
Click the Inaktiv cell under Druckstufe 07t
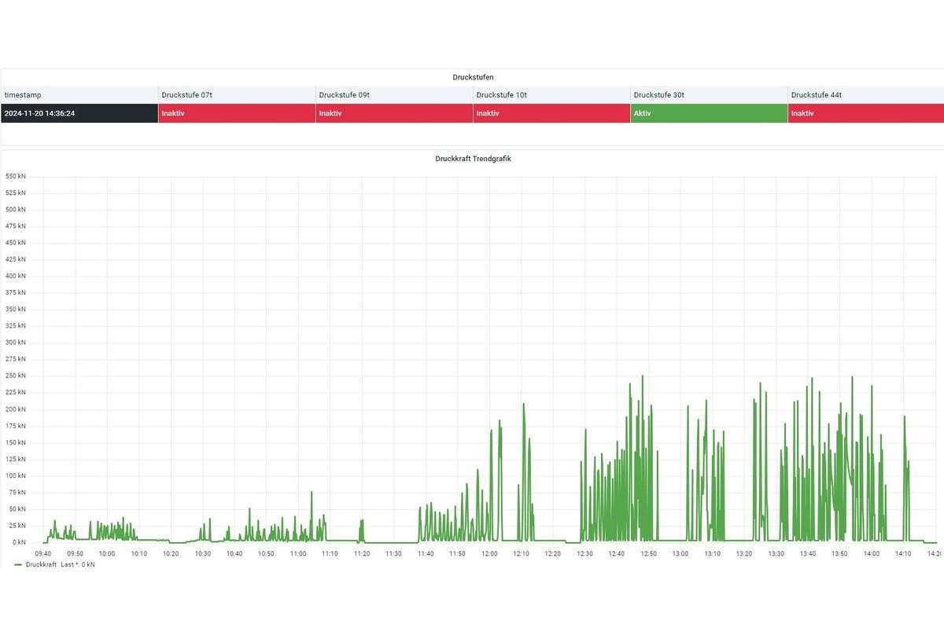coord(236,113)
